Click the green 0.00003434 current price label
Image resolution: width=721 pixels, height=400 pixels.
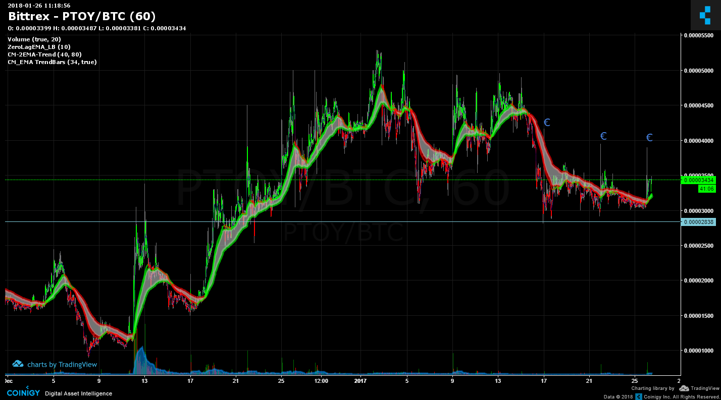pos(699,180)
